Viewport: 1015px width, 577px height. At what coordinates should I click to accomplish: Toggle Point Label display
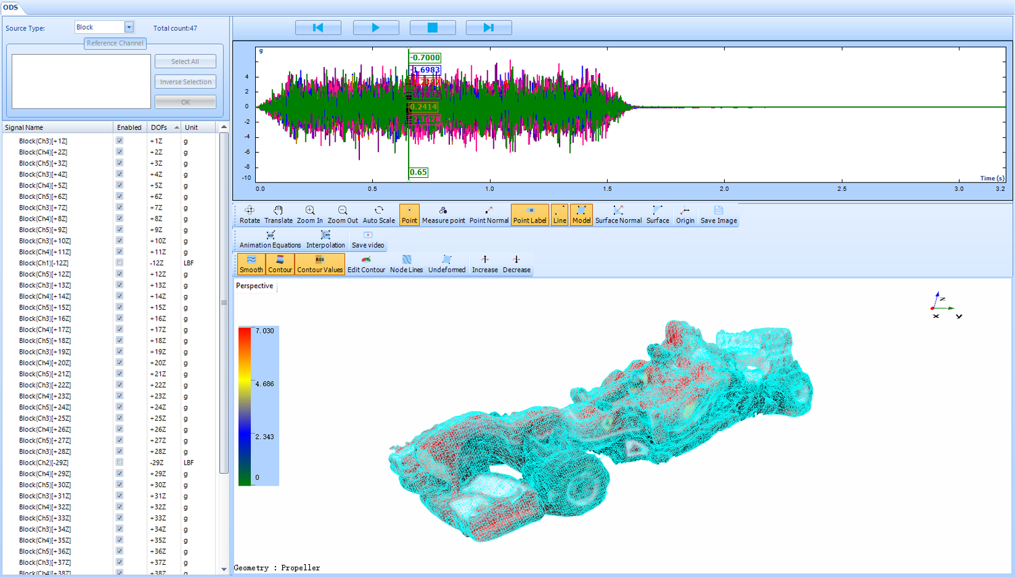[x=530, y=214]
